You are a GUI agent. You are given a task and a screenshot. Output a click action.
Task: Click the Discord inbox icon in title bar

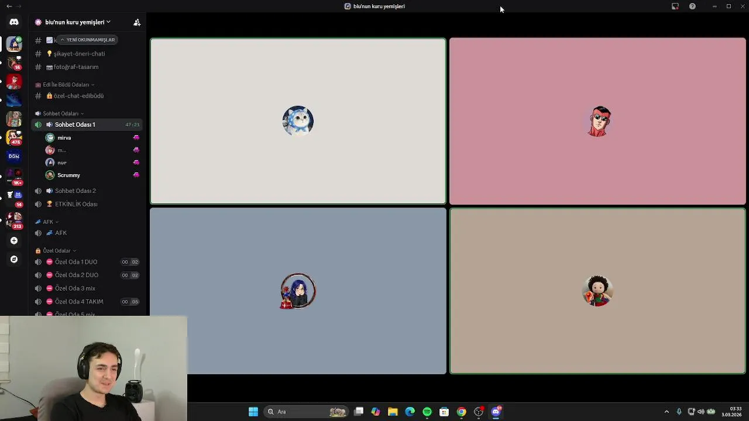coord(675,6)
